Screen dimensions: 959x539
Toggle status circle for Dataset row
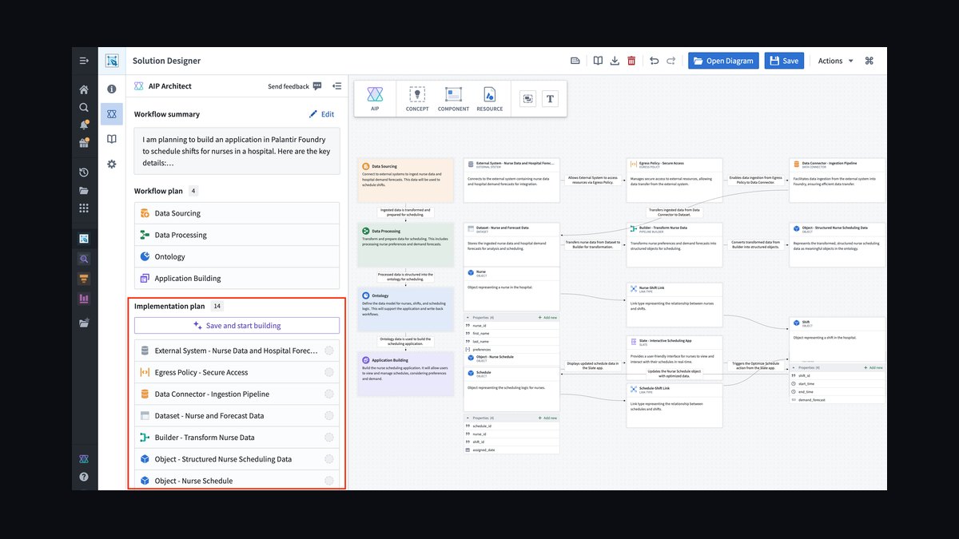[329, 415]
